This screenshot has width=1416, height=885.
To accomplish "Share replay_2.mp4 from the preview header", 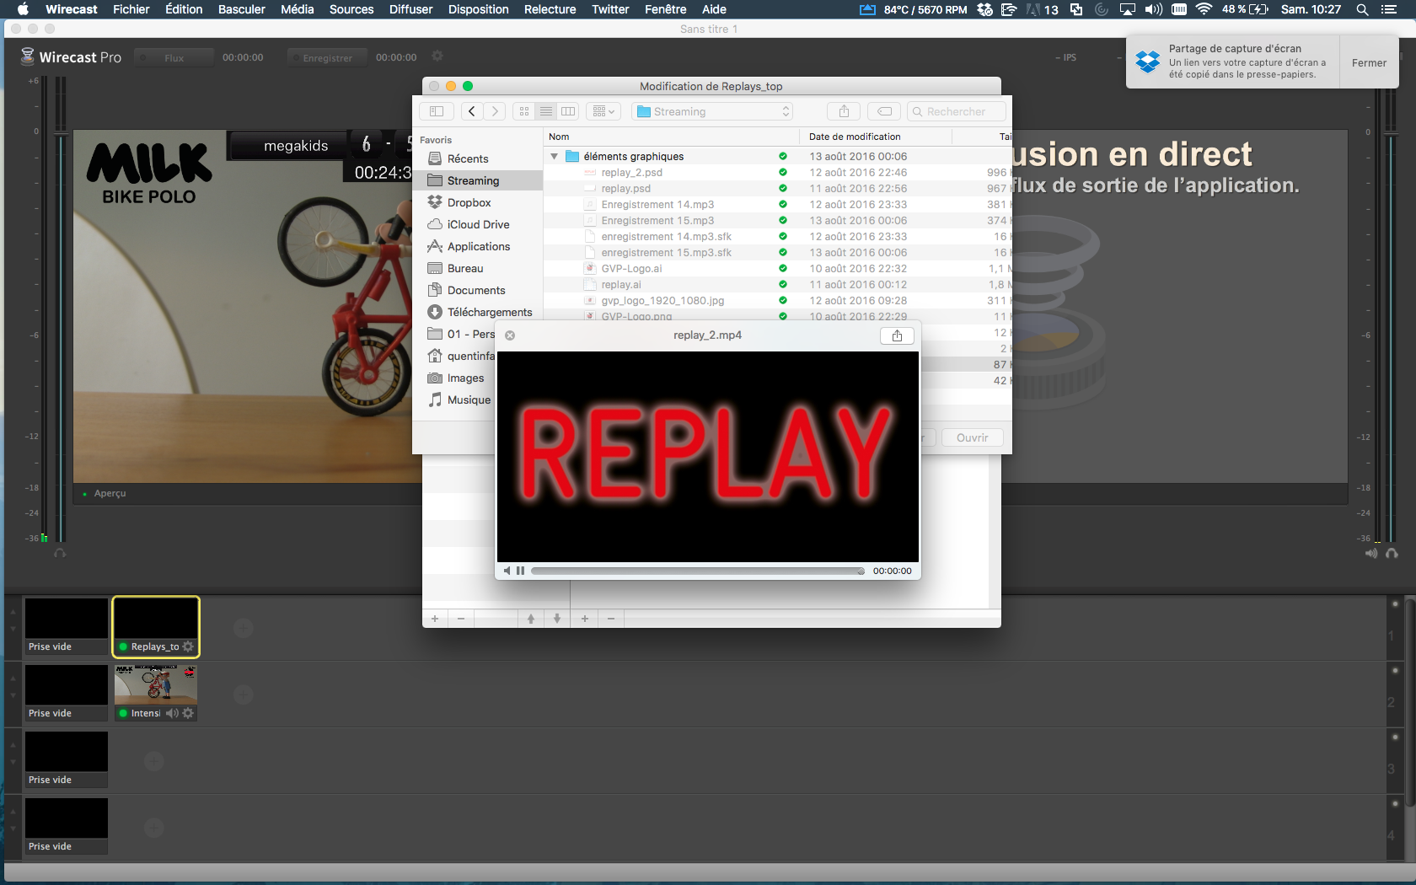I will pyautogui.click(x=897, y=335).
